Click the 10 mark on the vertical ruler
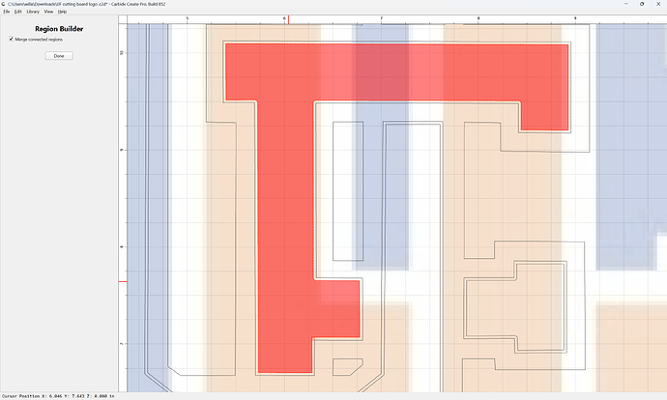 [122, 53]
